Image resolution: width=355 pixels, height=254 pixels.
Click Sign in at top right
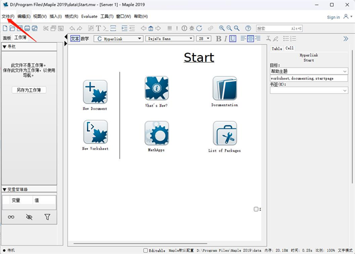(x=333, y=17)
